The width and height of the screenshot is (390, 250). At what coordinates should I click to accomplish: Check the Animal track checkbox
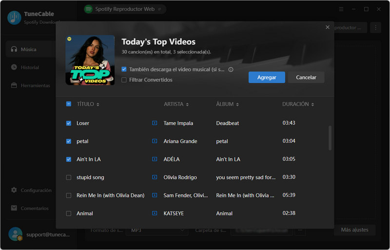(x=69, y=213)
